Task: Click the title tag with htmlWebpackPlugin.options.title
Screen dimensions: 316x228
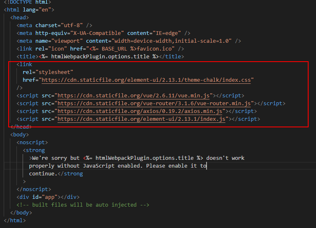Action: click(x=100, y=57)
